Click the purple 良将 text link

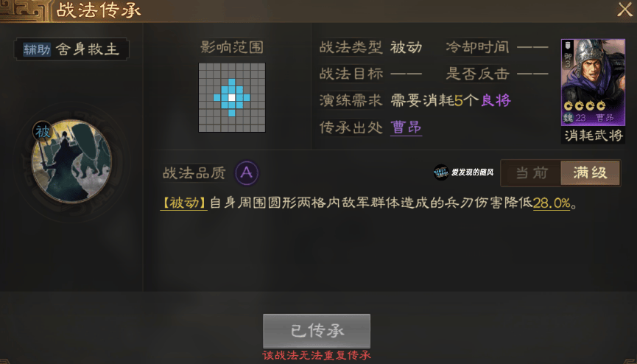click(496, 100)
